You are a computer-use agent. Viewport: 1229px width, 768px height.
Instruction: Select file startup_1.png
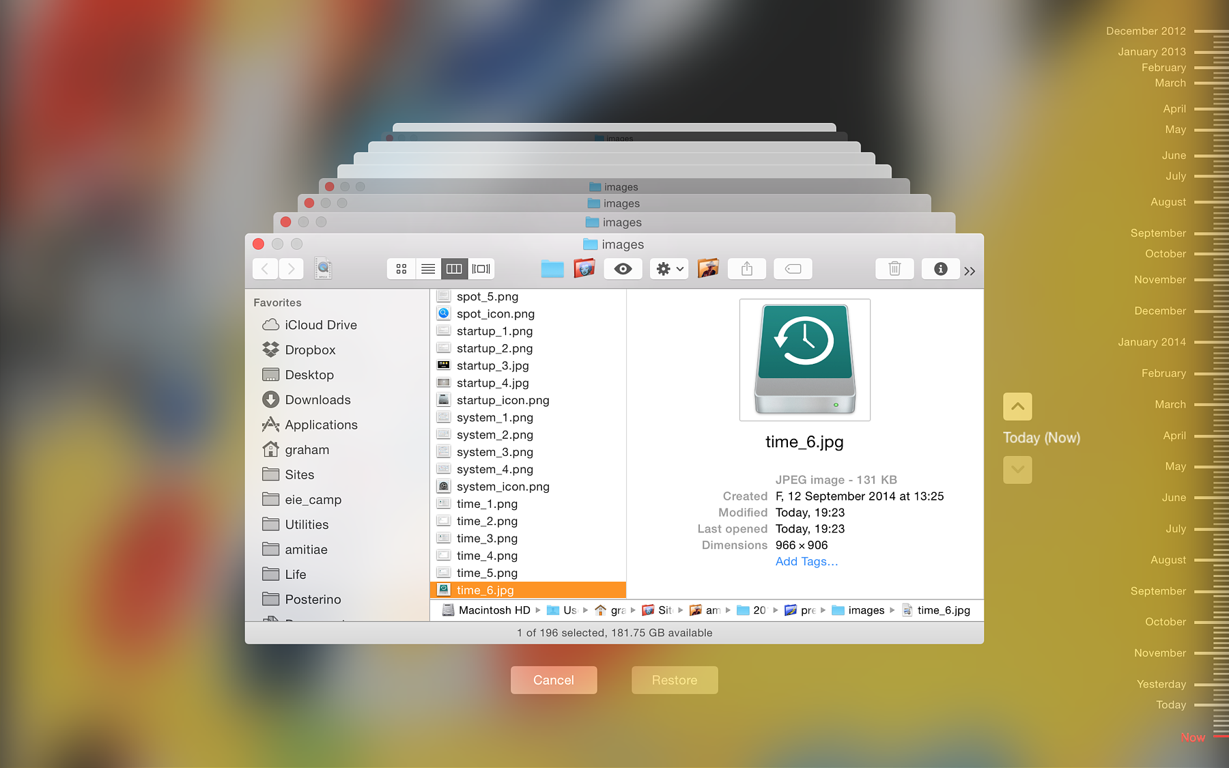pos(528,331)
